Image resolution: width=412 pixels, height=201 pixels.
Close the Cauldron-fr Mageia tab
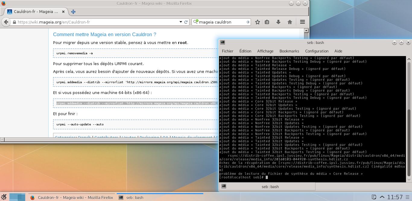click(63, 12)
